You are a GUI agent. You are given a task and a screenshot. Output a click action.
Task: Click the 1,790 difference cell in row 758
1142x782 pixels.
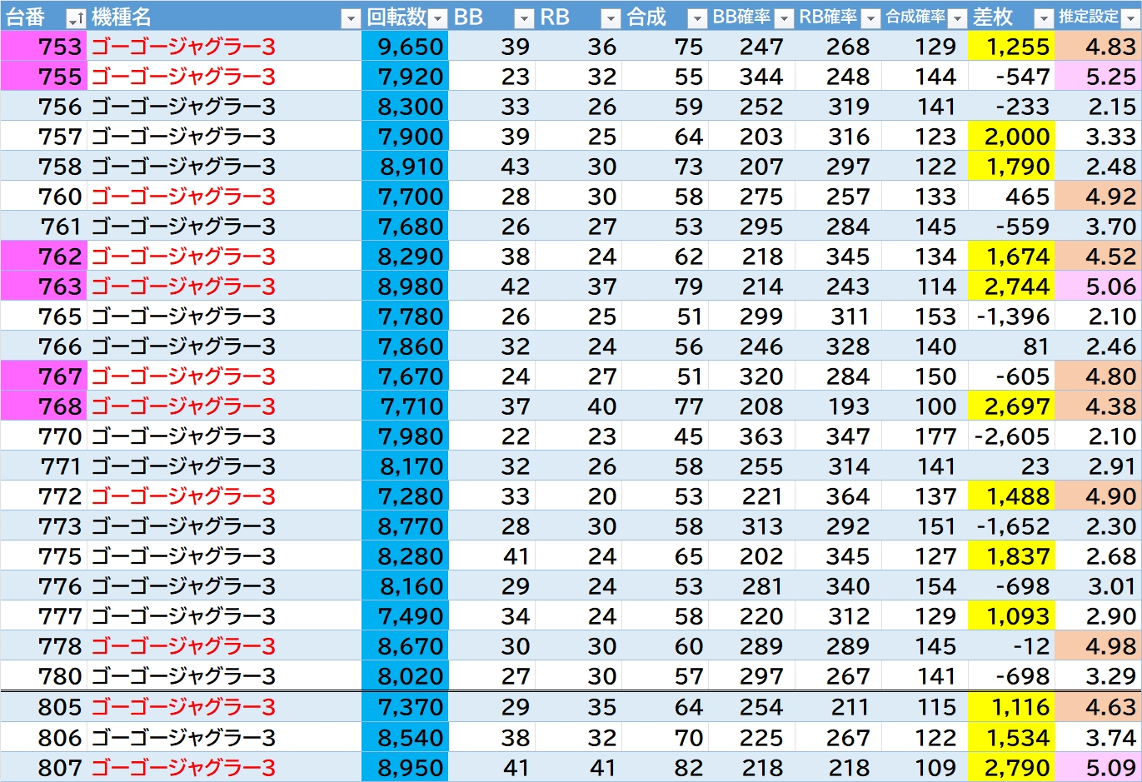click(1012, 167)
